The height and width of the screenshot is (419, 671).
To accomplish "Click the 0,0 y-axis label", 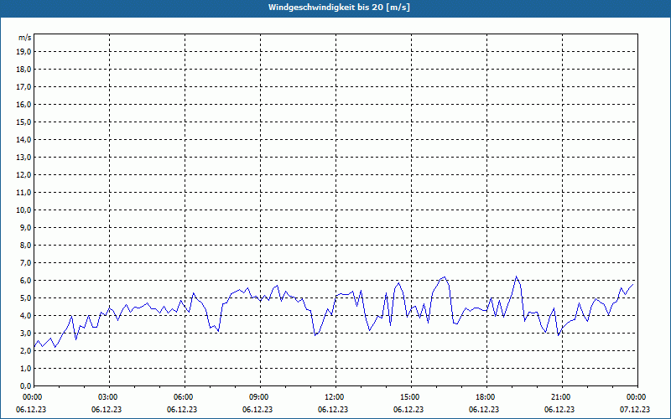I will (25, 385).
